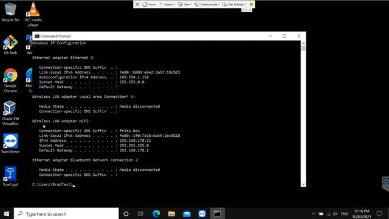Viewport: 389px width, 219px height.
Task: Open the Recycle Bin desktop icon
Action: (x=10, y=12)
